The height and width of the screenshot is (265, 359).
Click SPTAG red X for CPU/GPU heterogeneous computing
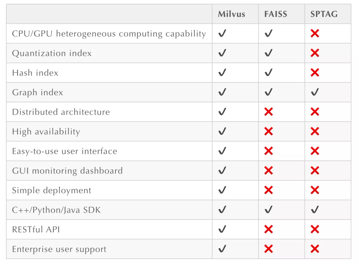click(x=315, y=34)
